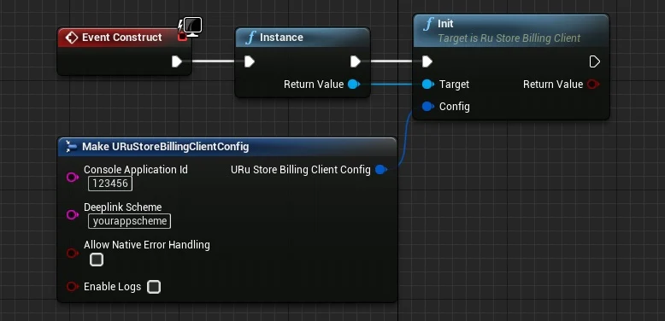
Task: Click the Init node execution output pin
Action: click(x=595, y=61)
